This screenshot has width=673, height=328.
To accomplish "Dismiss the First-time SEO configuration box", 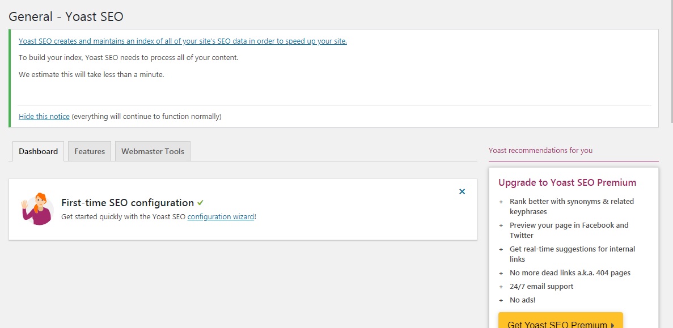I will (x=462, y=191).
